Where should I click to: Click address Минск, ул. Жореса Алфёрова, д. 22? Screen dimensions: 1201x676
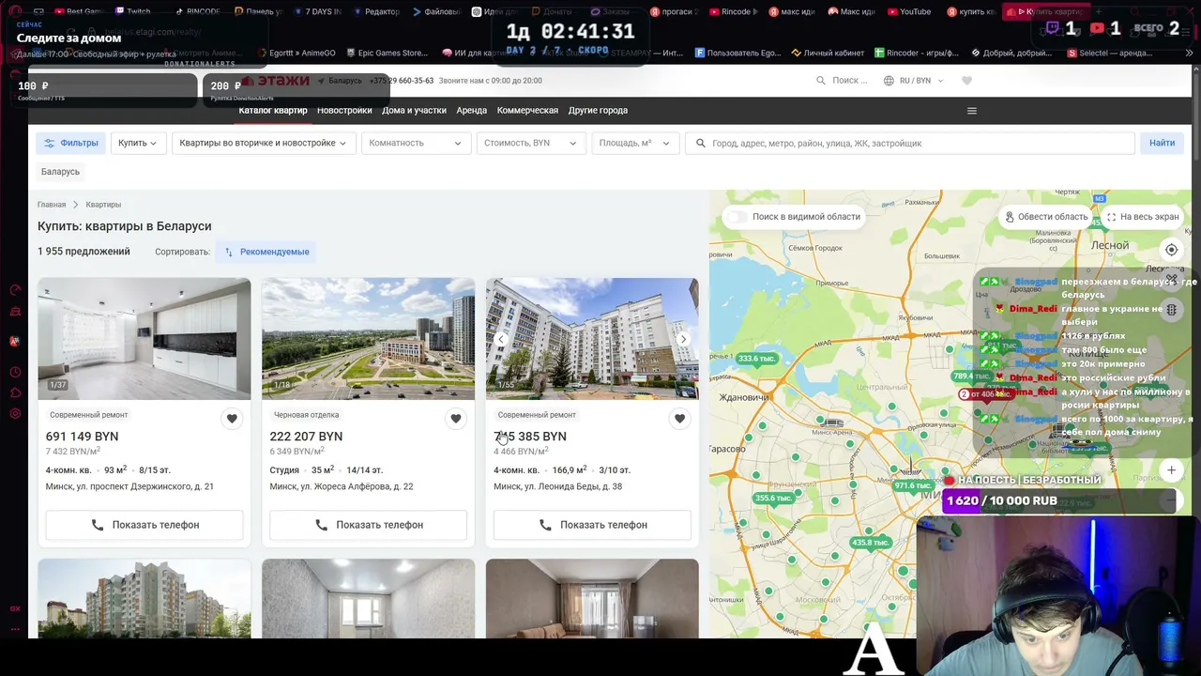pos(342,486)
